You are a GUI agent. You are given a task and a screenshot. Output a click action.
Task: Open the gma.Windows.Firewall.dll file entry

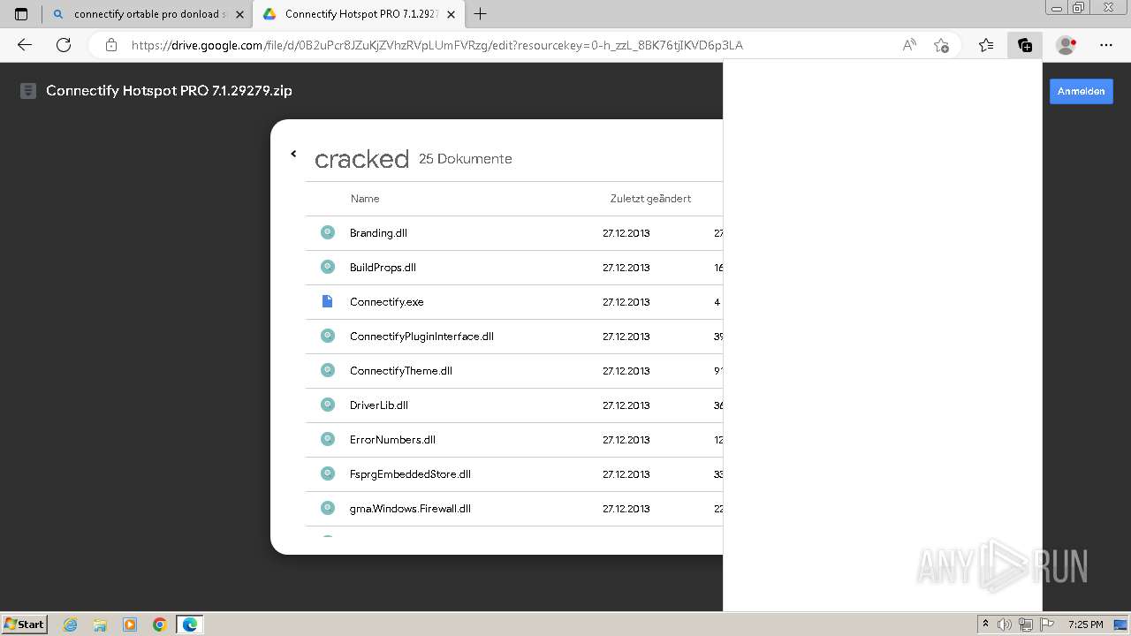pos(410,509)
